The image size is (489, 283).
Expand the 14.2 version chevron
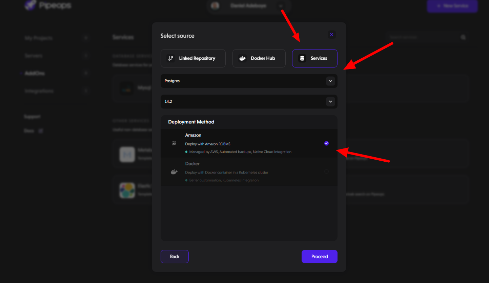[x=330, y=101]
